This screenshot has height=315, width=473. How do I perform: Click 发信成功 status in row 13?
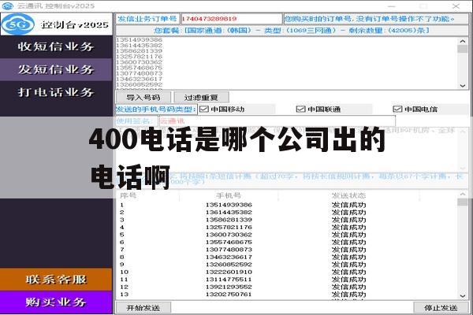tap(348, 295)
